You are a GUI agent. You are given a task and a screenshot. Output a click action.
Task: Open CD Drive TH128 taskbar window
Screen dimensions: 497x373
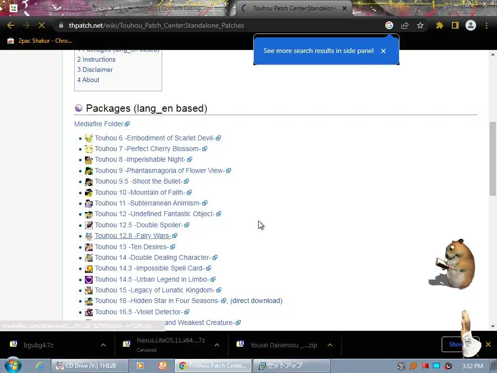click(90, 366)
